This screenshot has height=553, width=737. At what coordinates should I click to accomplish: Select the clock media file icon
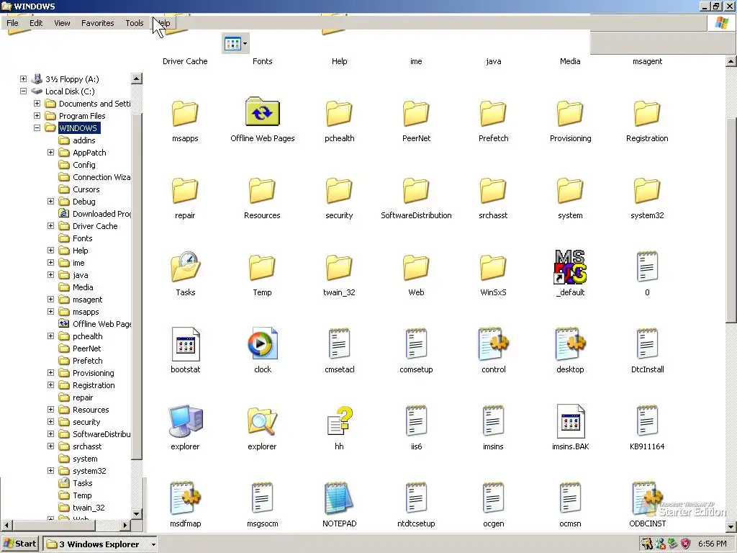pyautogui.click(x=262, y=343)
